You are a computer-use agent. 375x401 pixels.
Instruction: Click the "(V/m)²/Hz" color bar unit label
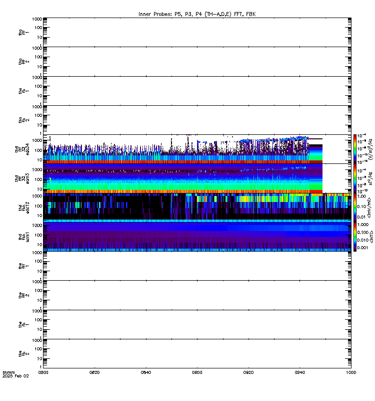click(x=370, y=149)
